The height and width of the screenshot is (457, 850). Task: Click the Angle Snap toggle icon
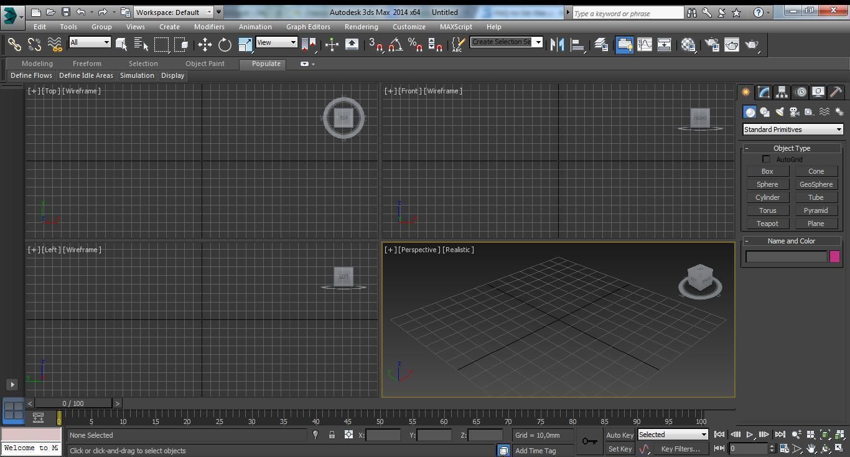395,44
